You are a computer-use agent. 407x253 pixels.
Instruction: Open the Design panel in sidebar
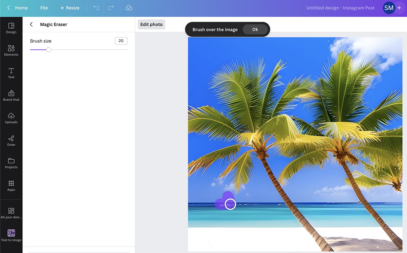click(x=11, y=28)
